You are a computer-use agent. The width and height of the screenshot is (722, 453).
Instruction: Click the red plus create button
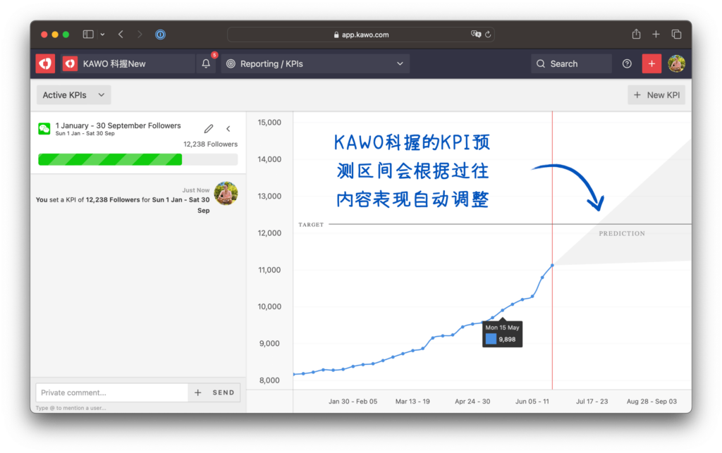click(651, 63)
